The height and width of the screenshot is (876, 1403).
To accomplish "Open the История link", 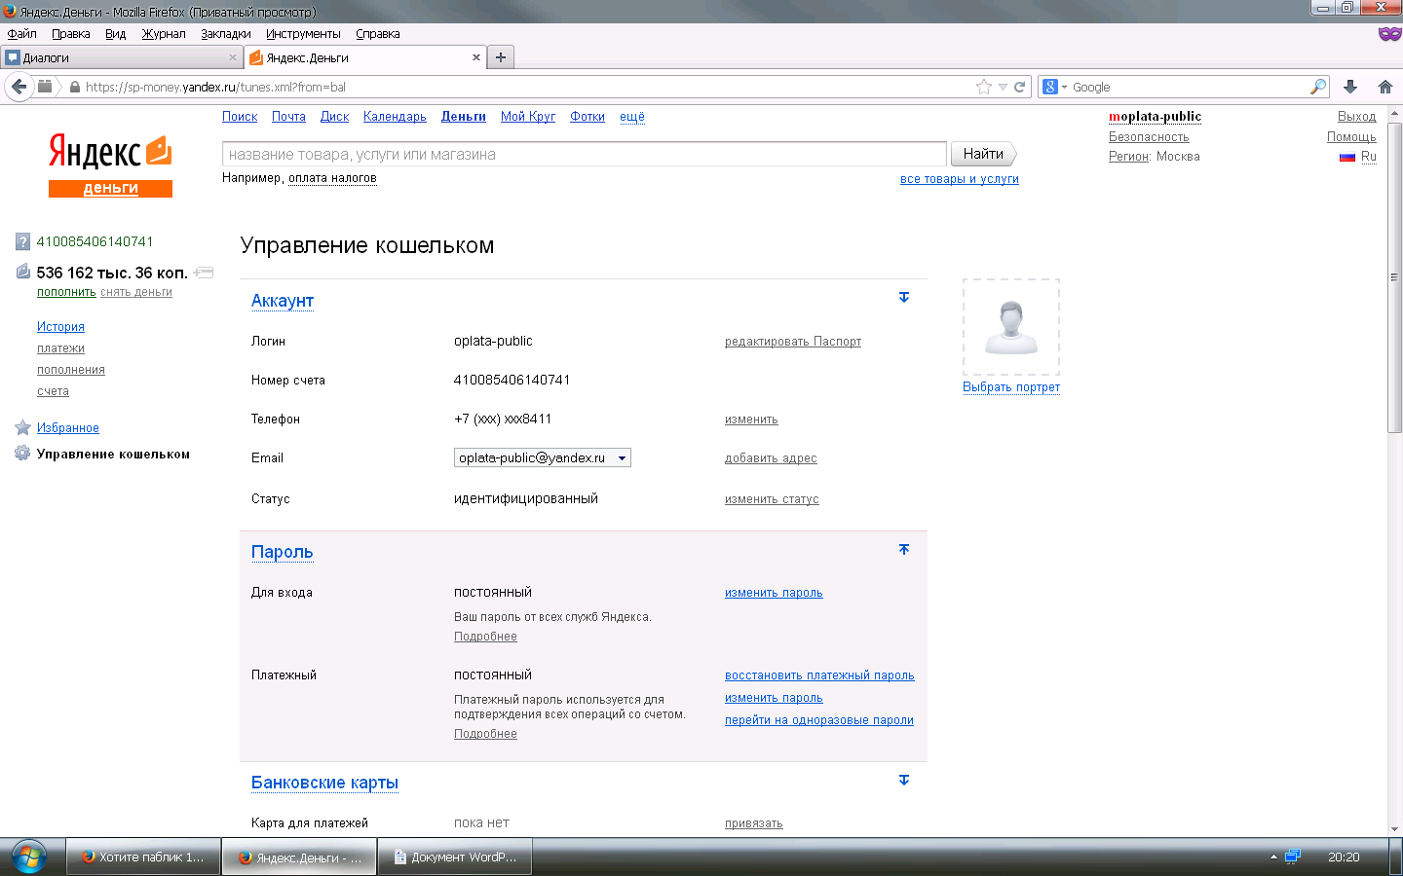I will pyautogui.click(x=60, y=327).
